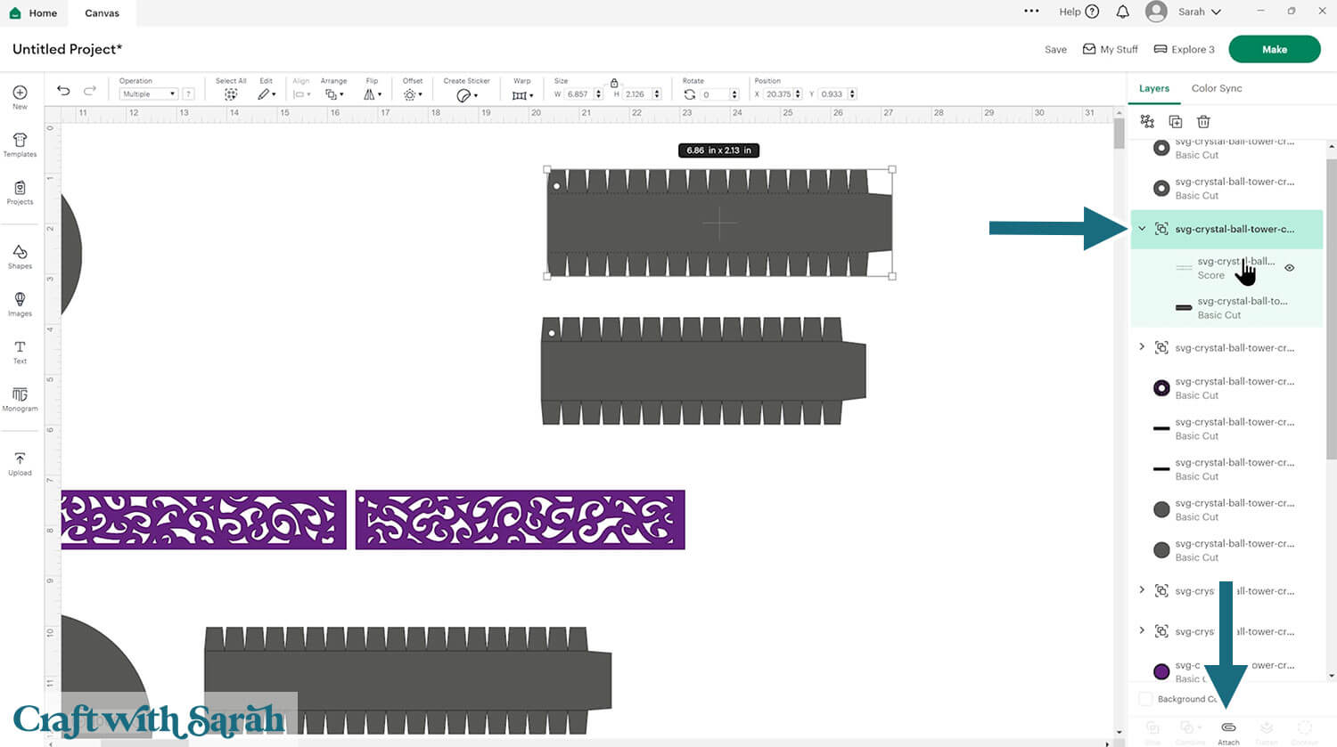The image size is (1337, 747).
Task: Open My Stuff
Action: point(1110,50)
